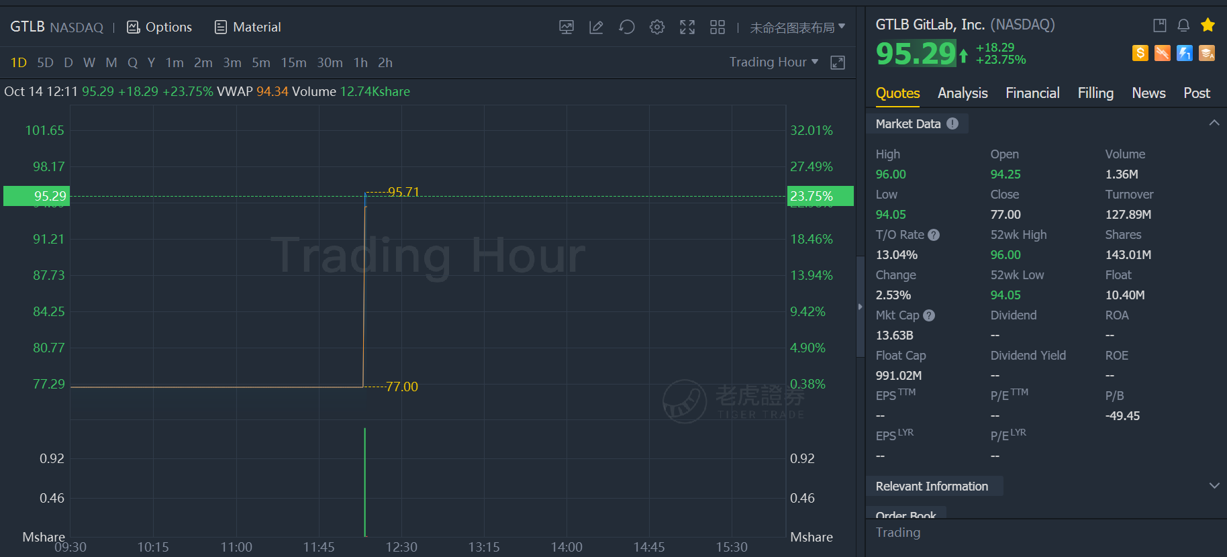
Task: Toggle the yellow favorite star
Action: tap(1208, 25)
